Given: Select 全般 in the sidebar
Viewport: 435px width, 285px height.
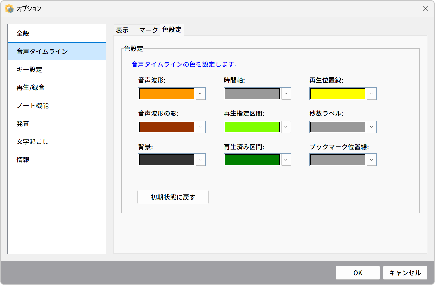Looking at the screenshot, I should click(57, 33).
